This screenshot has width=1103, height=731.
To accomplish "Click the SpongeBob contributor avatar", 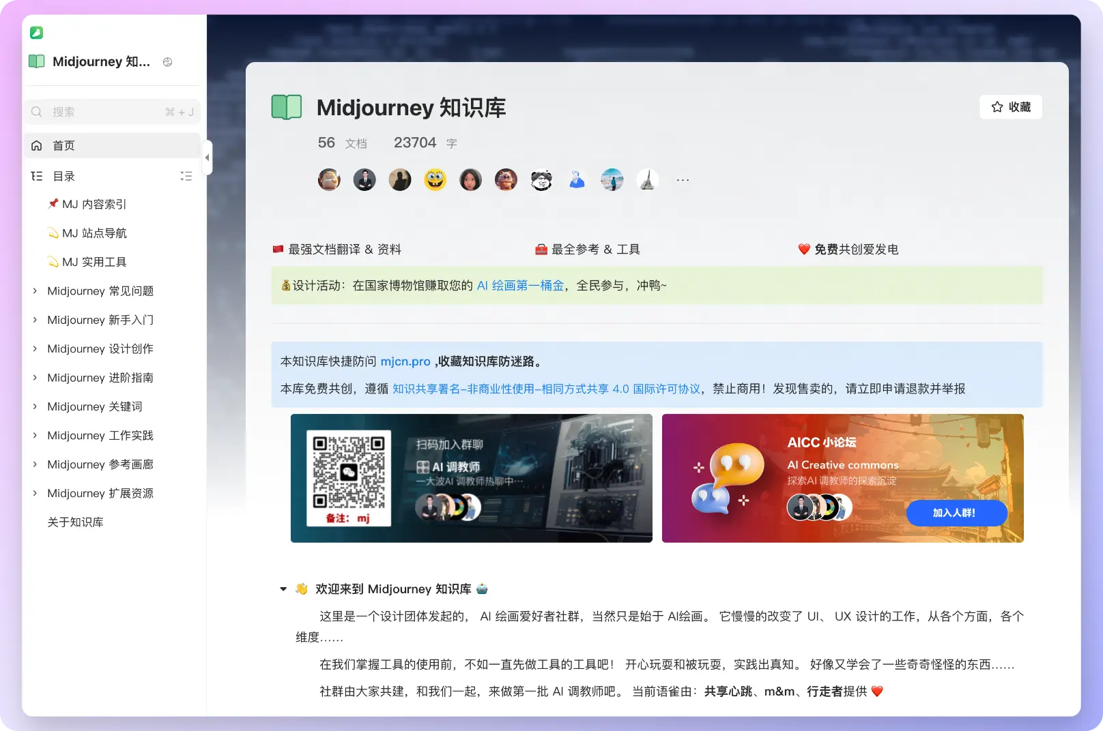I will coord(435,179).
